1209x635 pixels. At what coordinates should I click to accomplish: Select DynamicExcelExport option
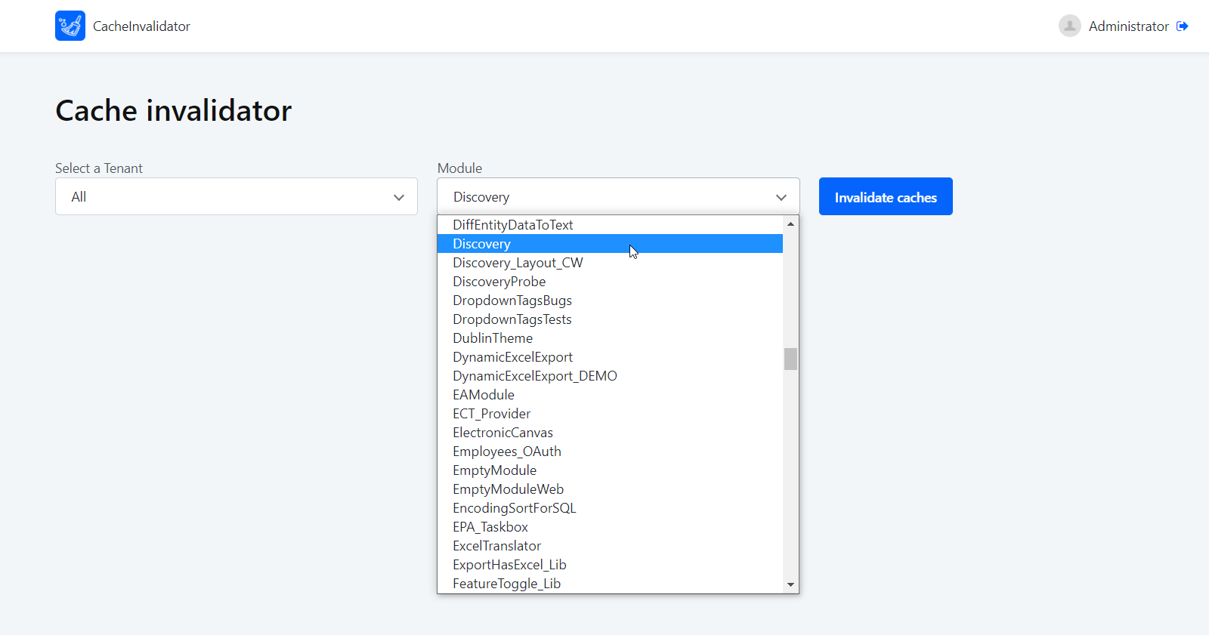coord(610,357)
